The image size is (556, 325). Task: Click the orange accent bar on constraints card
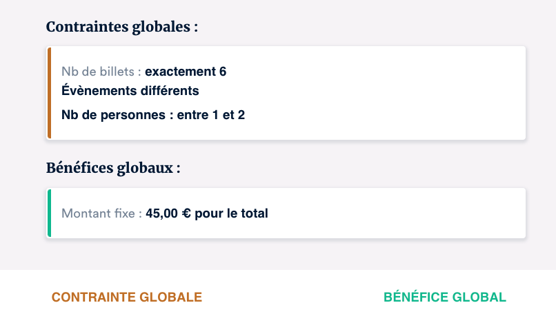(x=49, y=93)
